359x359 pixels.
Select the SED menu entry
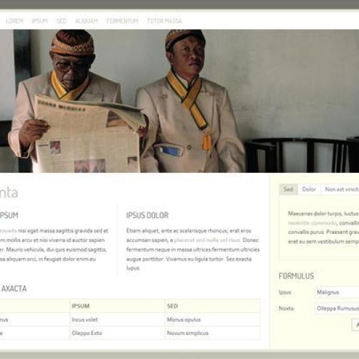click(x=62, y=21)
